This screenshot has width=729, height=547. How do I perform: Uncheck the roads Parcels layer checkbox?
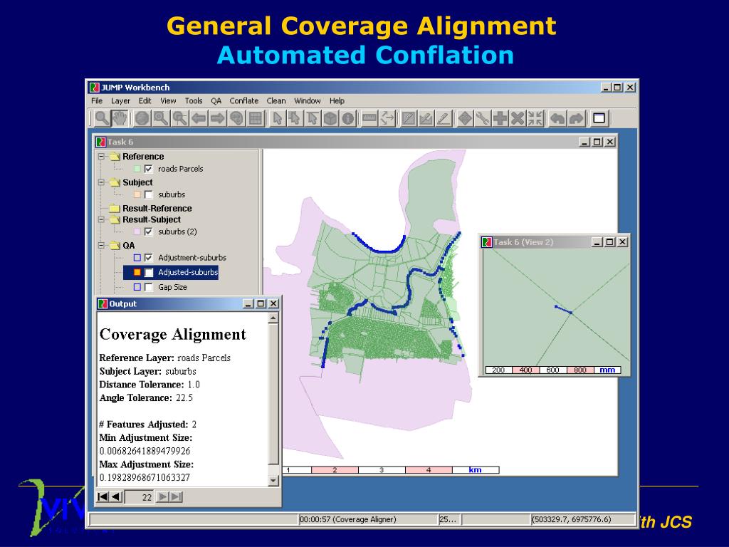coord(148,169)
